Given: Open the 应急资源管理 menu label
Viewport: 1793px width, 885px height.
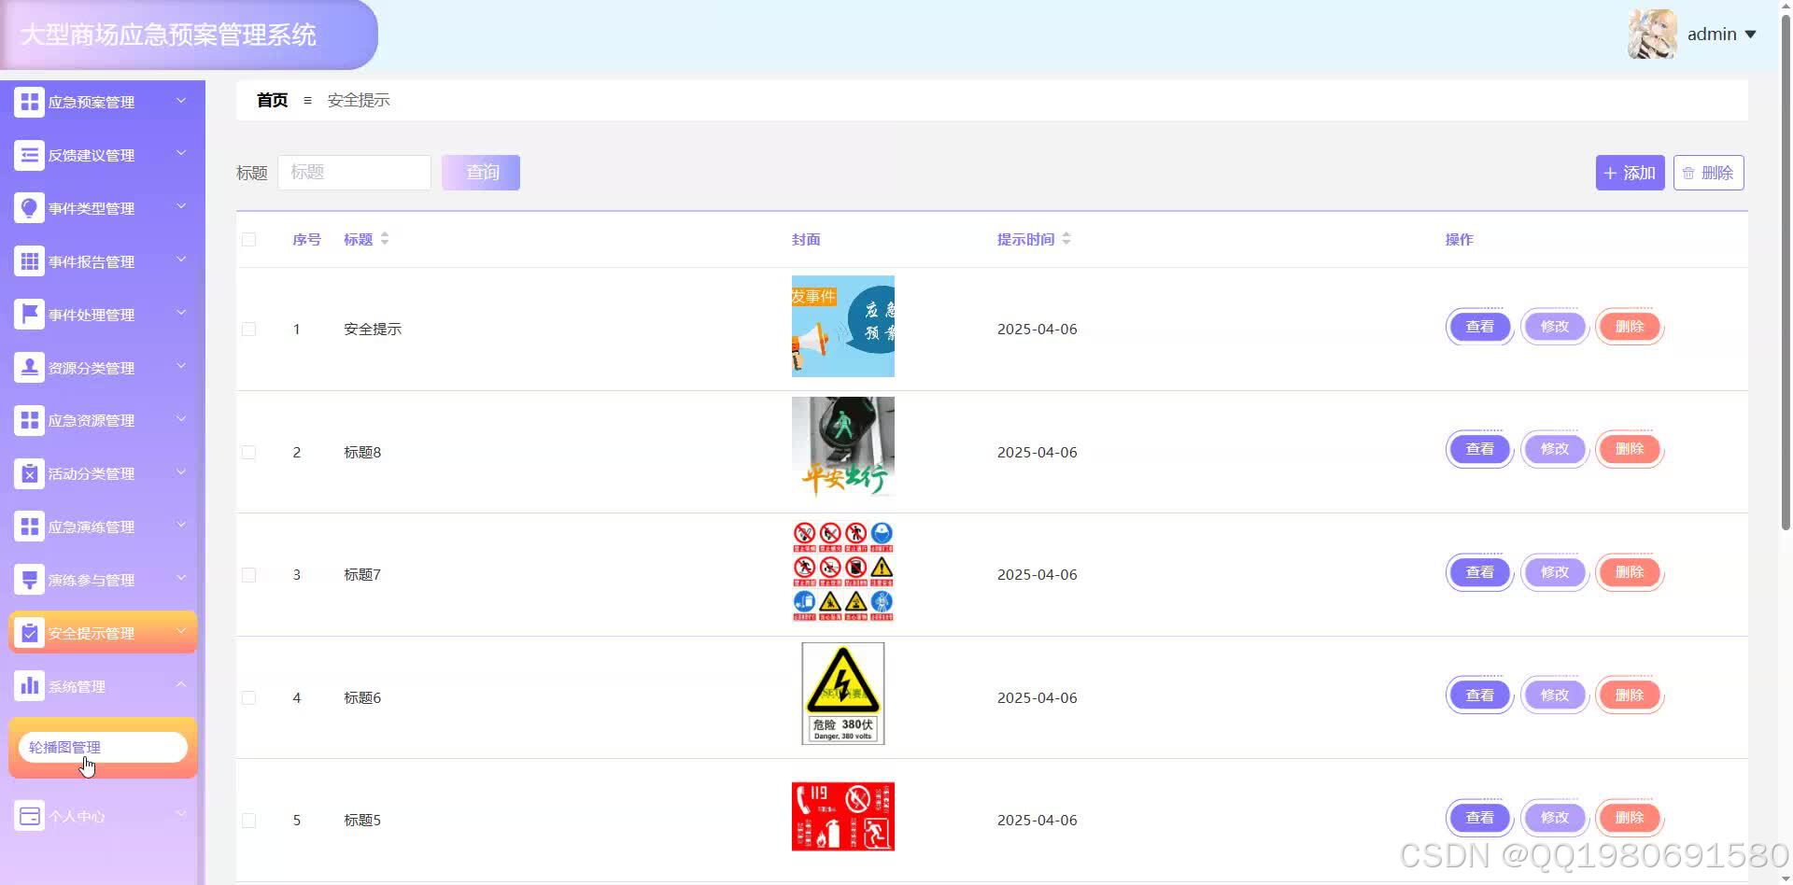Looking at the screenshot, I should [92, 420].
